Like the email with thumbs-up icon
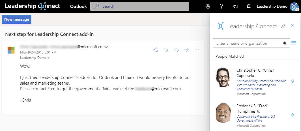The height and width of the screenshot is (131, 301). coord(156,50)
